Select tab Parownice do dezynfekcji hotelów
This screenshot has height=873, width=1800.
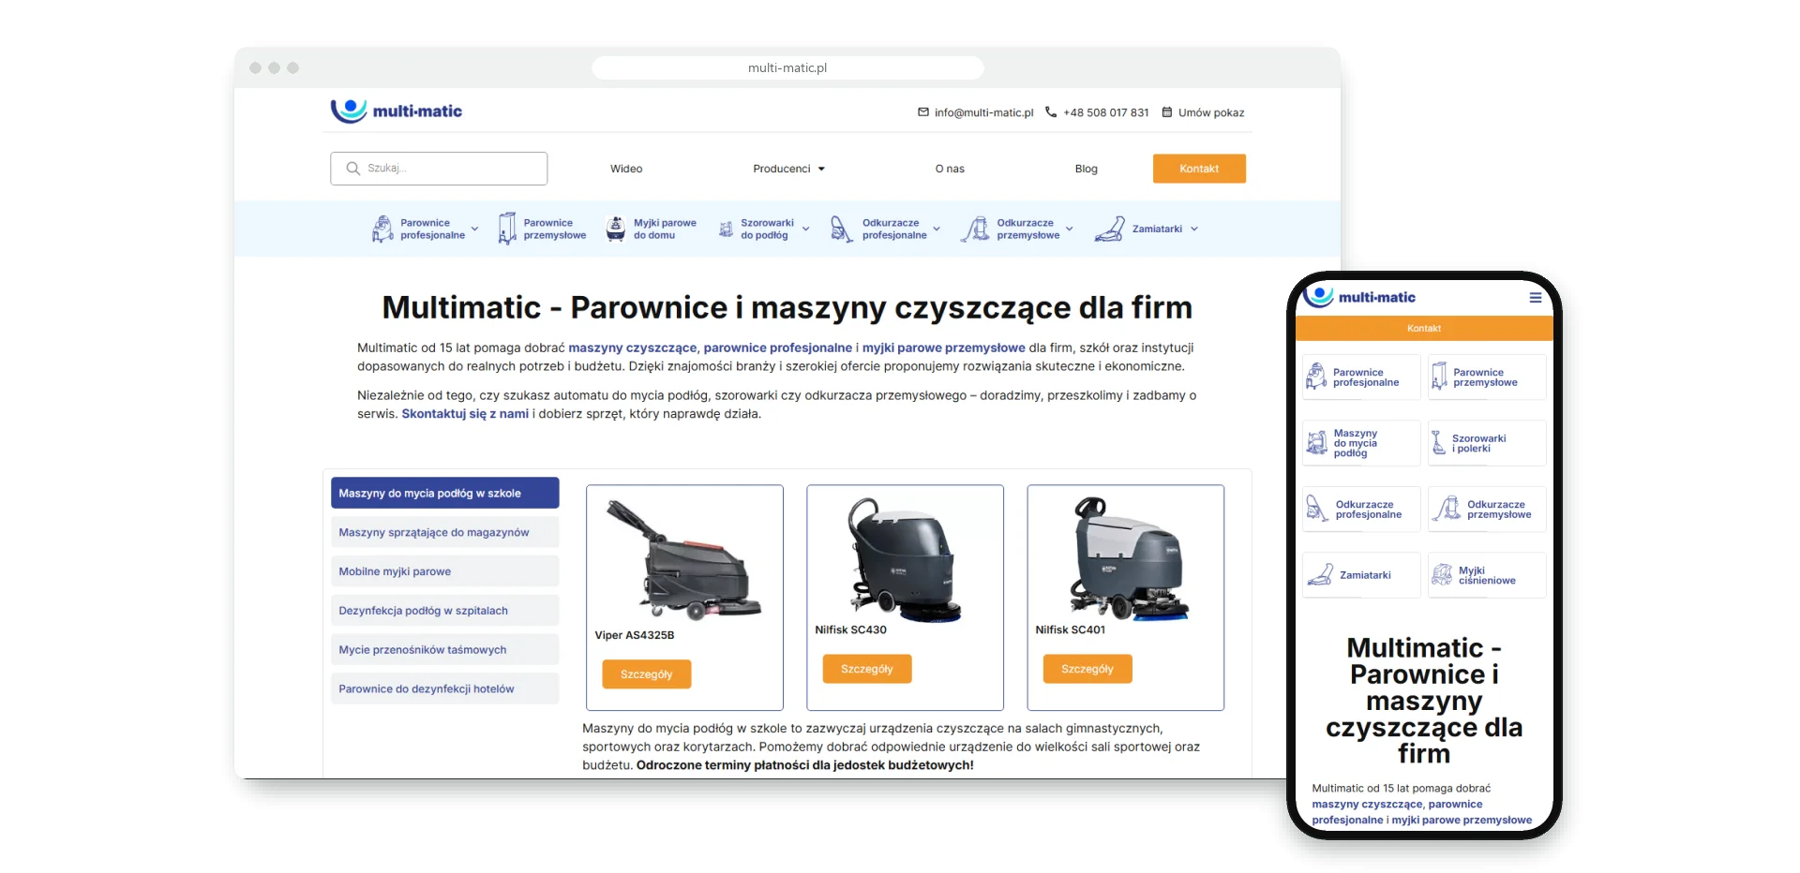pos(445,688)
